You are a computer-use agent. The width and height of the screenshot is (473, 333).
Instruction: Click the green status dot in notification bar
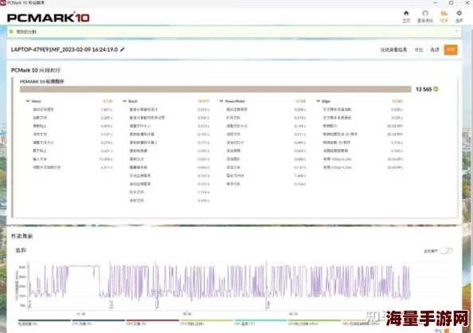[x=11, y=31]
